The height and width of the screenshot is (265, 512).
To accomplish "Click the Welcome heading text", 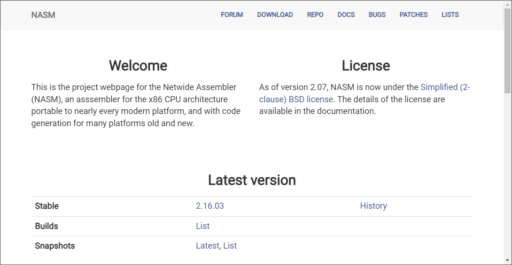I will pos(138,66).
